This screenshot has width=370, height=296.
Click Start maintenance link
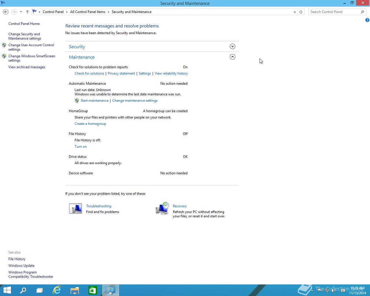coord(95,101)
